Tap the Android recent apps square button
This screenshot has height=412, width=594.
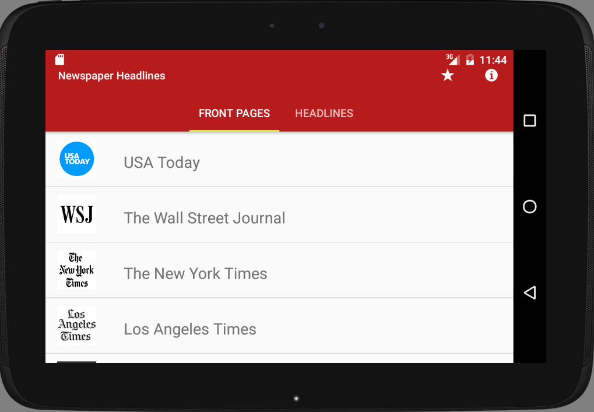(x=530, y=121)
